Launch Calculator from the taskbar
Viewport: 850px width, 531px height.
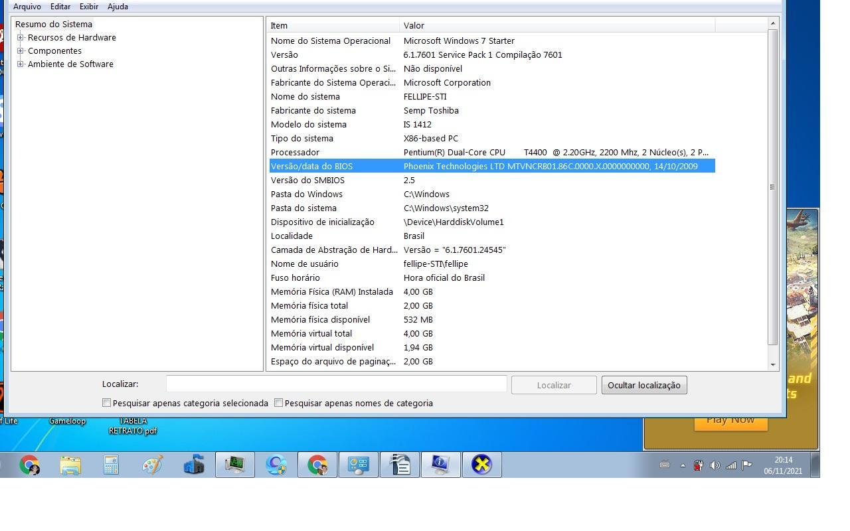tap(112, 465)
